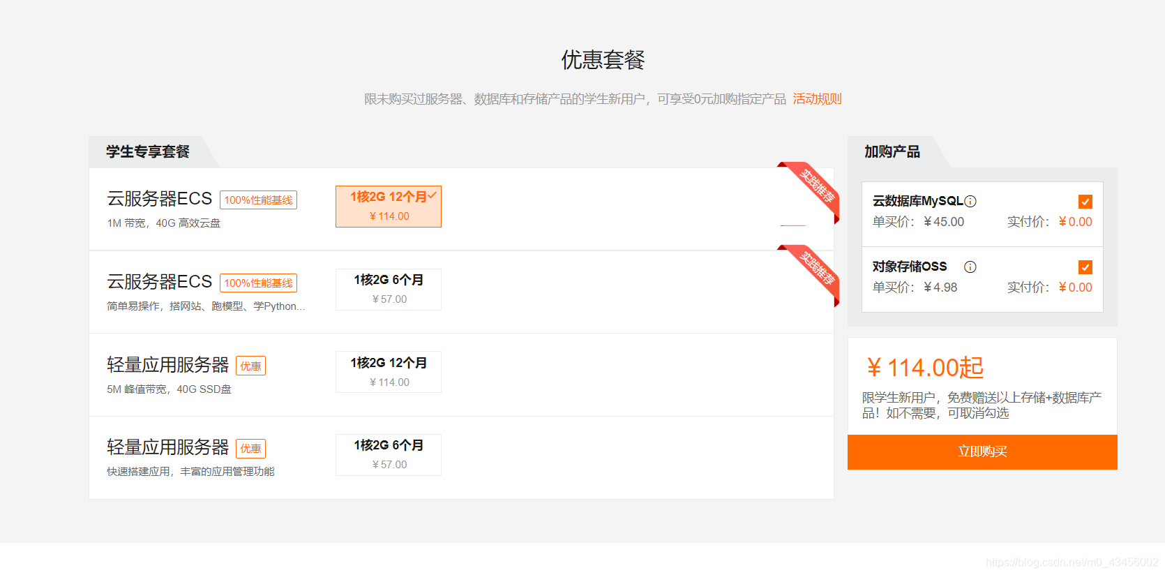
Task: Click 100%性能基线 tag on 简单易操作 row
Action: 258,283
